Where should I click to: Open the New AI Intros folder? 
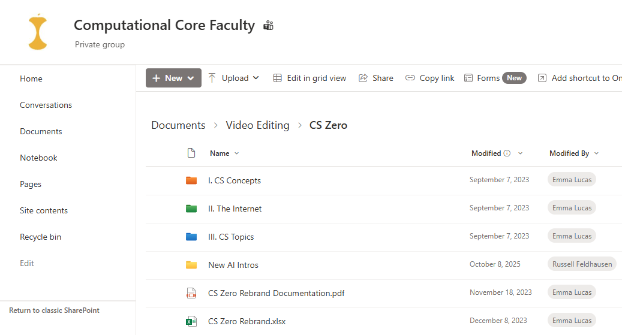(x=233, y=265)
